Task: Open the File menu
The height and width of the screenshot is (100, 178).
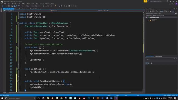Action: 2,4
